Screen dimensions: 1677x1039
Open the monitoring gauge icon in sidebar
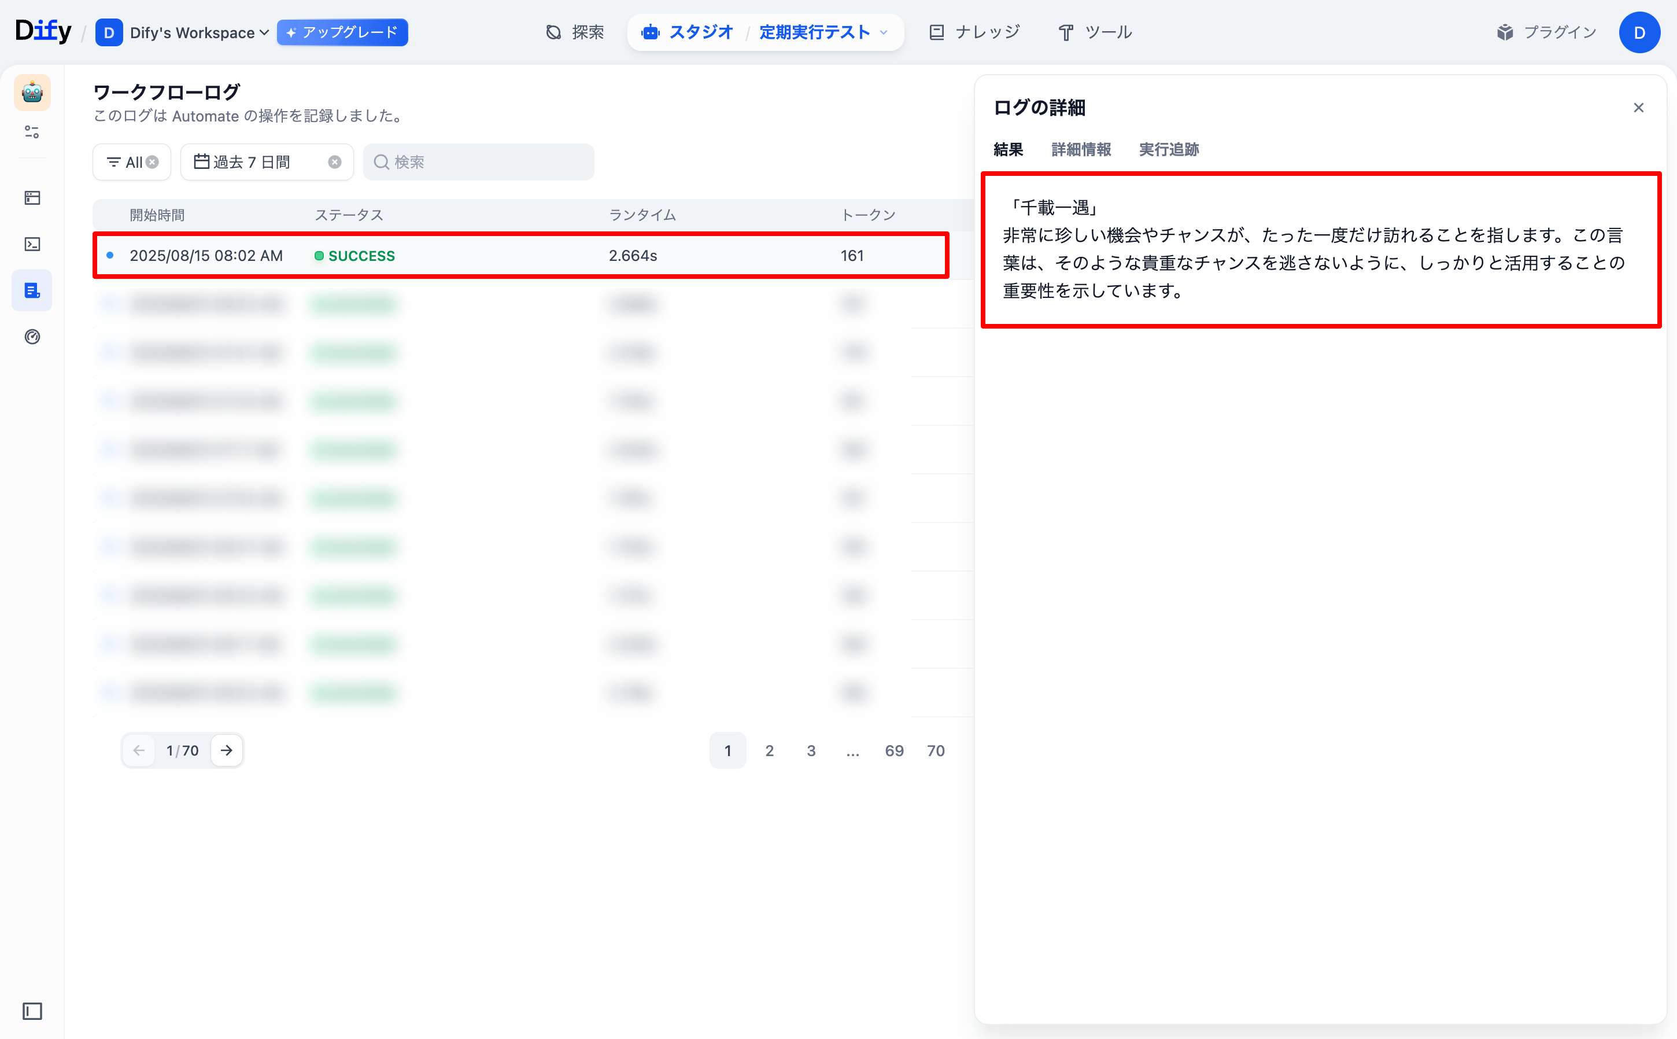32,337
